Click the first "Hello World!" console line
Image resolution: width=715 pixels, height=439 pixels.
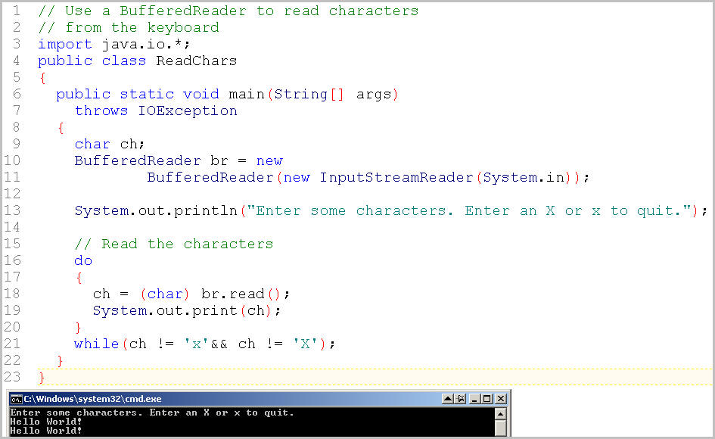(x=46, y=422)
